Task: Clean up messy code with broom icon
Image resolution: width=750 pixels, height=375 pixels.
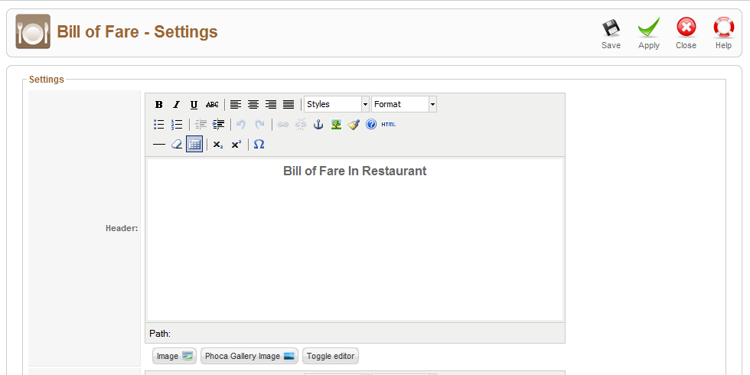Action: coord(354,124)
